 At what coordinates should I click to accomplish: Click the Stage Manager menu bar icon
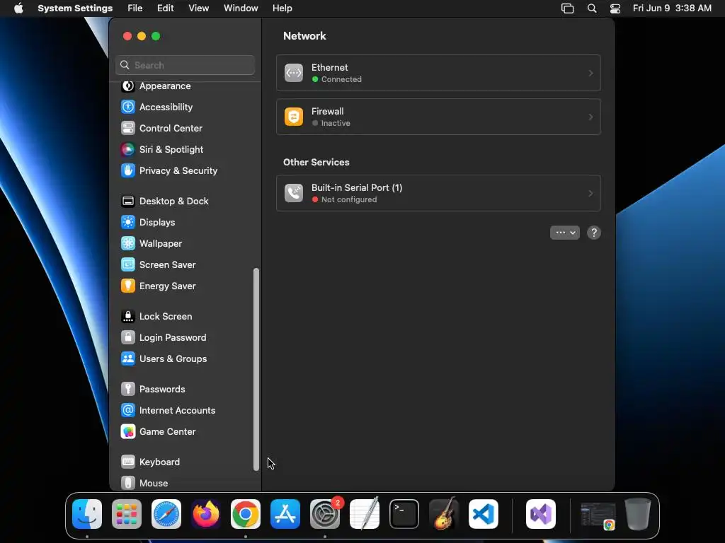(x=567, y=8)
